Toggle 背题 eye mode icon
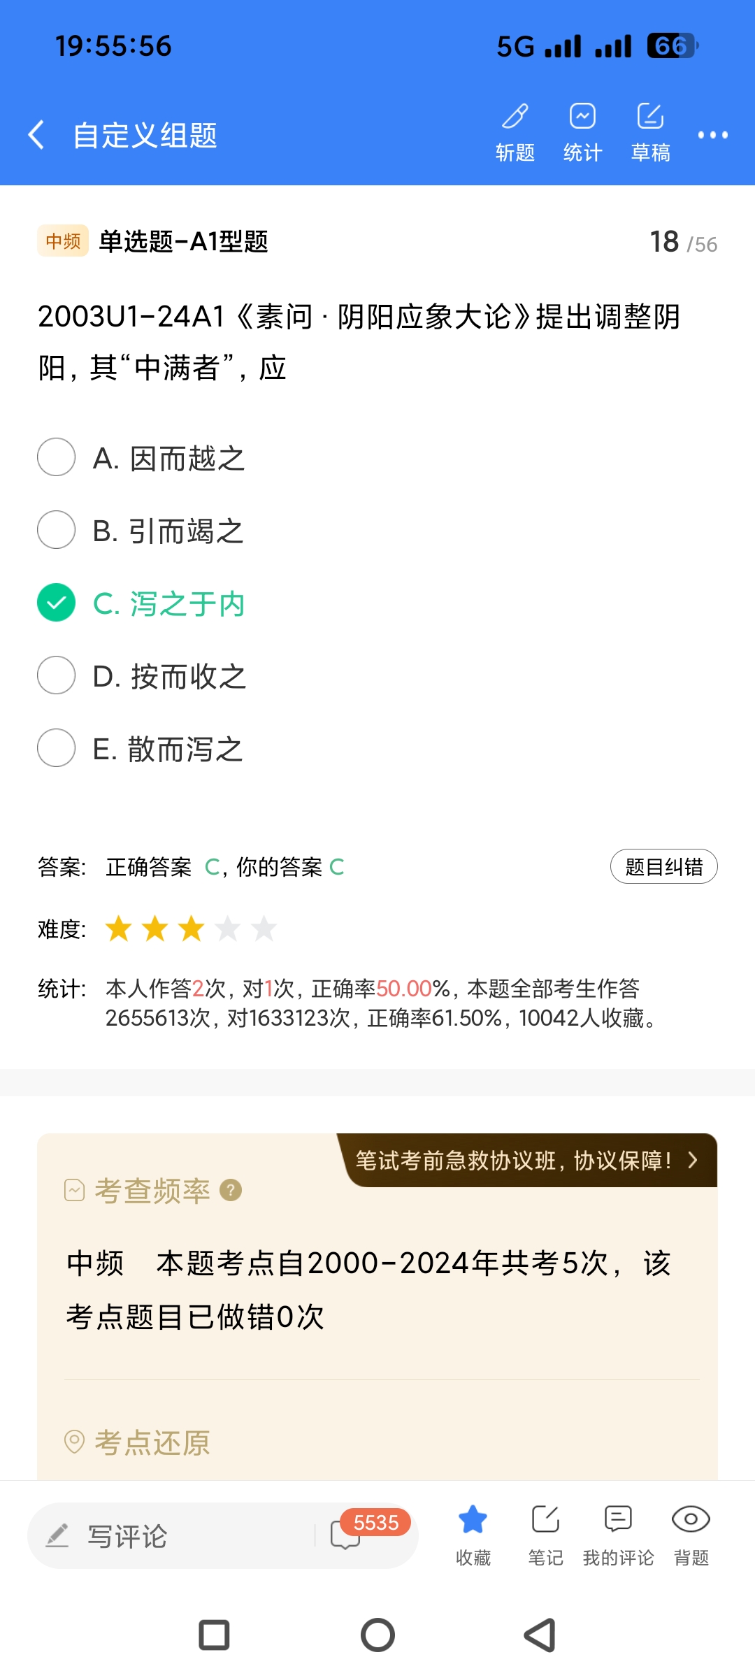This screenshot has width=755, height=1678. coord(691,1520)
